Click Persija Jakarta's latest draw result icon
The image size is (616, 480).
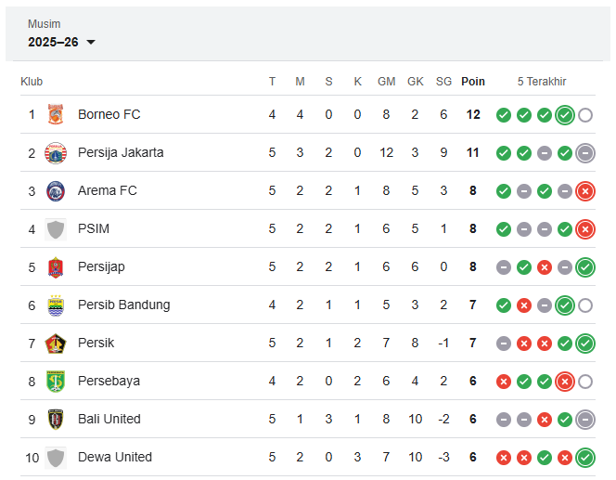[x=585, y=153]
